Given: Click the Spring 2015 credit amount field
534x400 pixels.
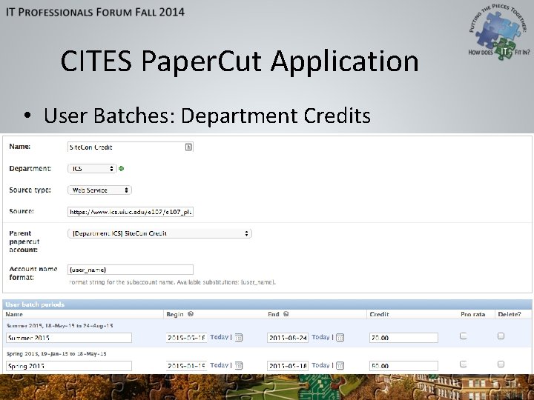Looking at the screenshot, I should pos(403,366).
